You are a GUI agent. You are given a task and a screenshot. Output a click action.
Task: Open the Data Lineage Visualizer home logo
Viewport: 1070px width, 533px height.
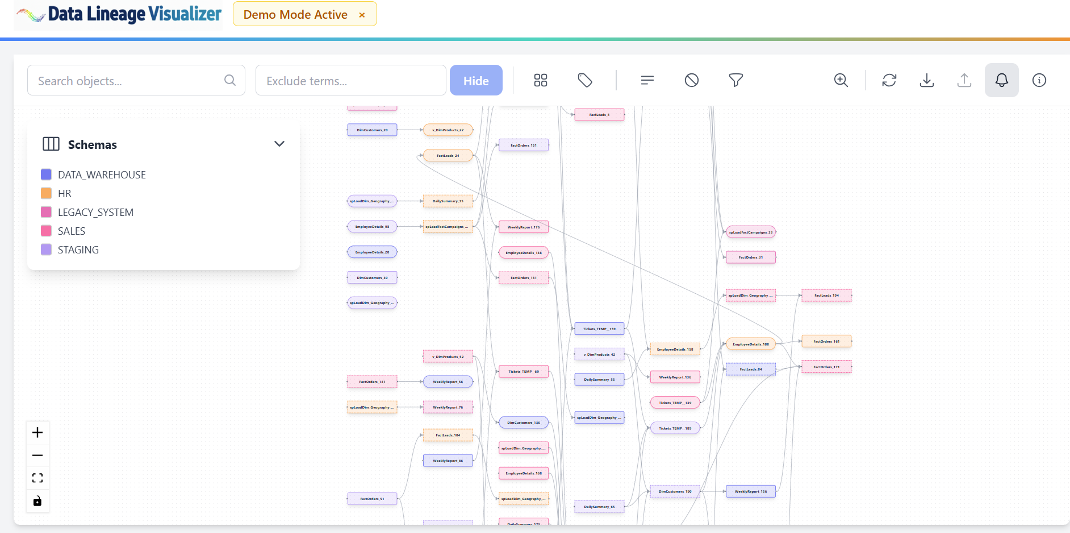(118, 14)
